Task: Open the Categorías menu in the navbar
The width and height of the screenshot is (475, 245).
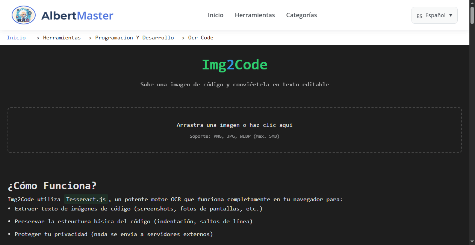Action: pos(301,15)
